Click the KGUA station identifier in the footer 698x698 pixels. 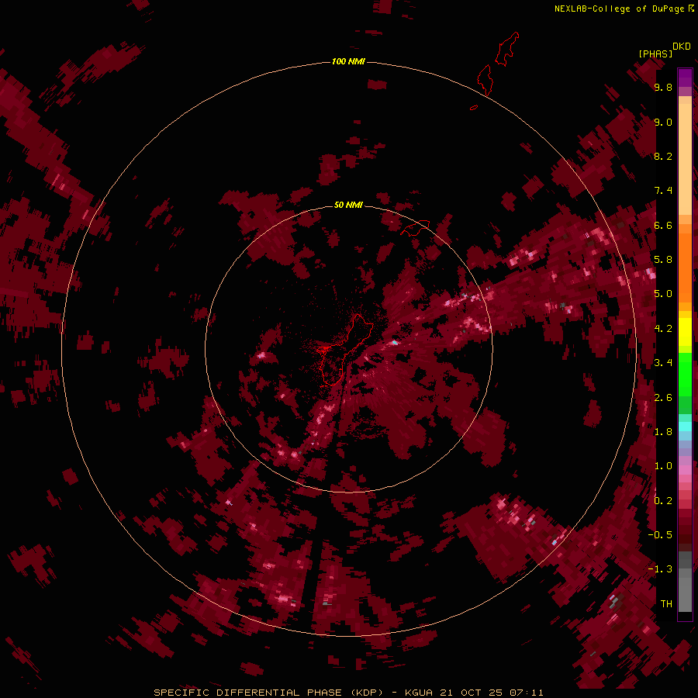pos(419,693)
